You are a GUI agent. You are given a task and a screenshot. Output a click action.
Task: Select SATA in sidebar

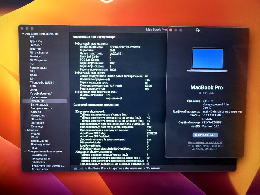pos(33,75)
